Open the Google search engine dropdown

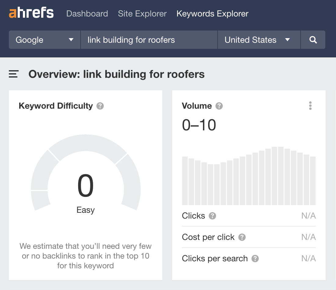click(x=44, y=40)
